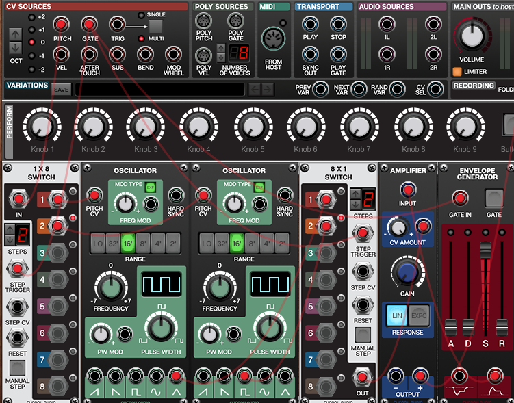Viewport: 514px width, 403px height.
Task: Toggle first oscillator's EXP mod type
Action: pyautogui.click(x=151, y=187)
